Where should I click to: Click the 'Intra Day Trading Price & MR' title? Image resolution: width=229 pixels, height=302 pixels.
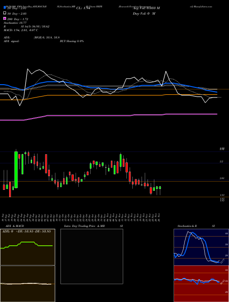coord(84,226)
